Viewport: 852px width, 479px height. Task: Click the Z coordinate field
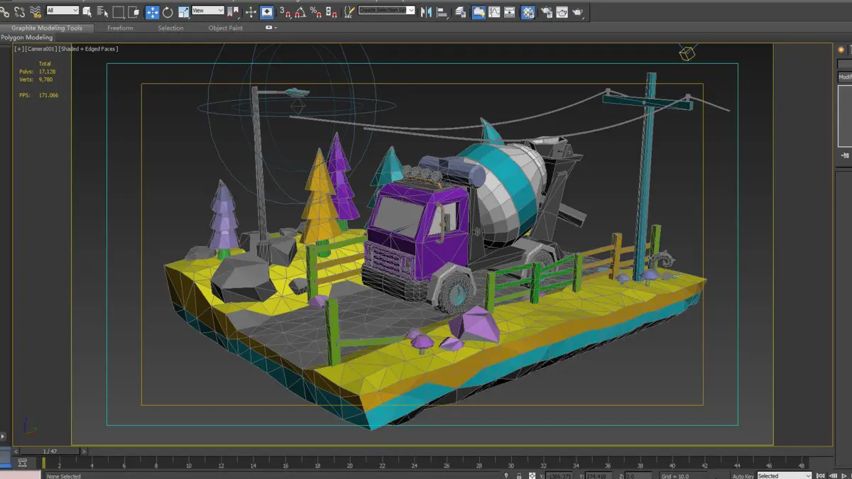638,476
